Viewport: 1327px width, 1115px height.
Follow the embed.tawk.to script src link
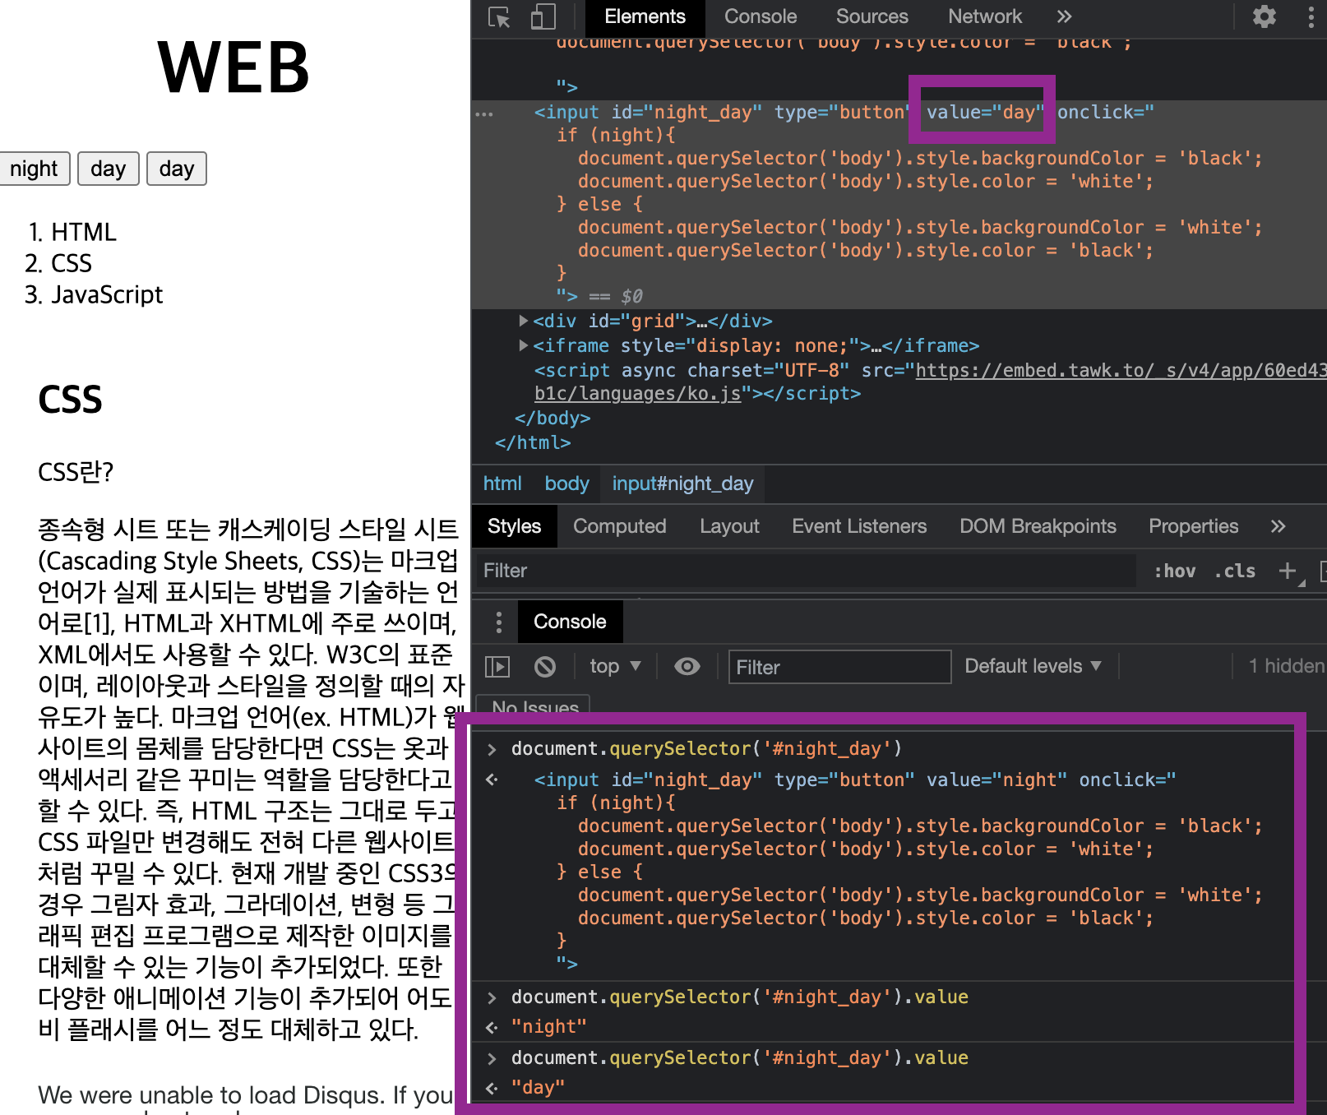coord(1121,371)
